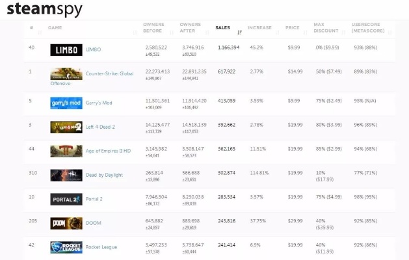Select the Age of Empires II thumbnail
The width and height of the screenshot is (409, 260).
point(66,151)
